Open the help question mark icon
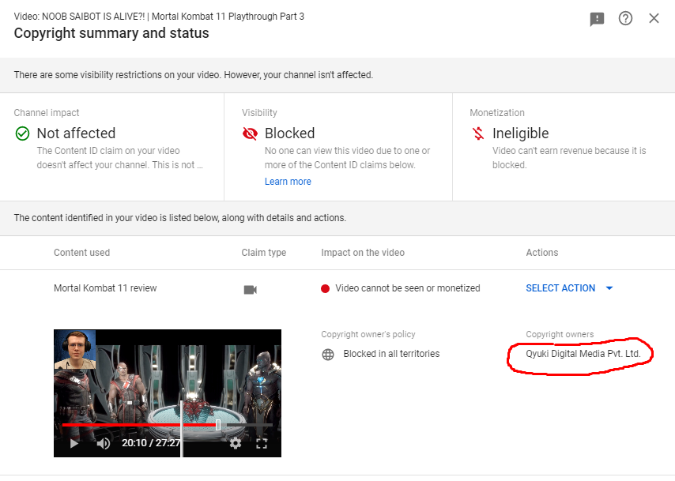 click(625, 18)
